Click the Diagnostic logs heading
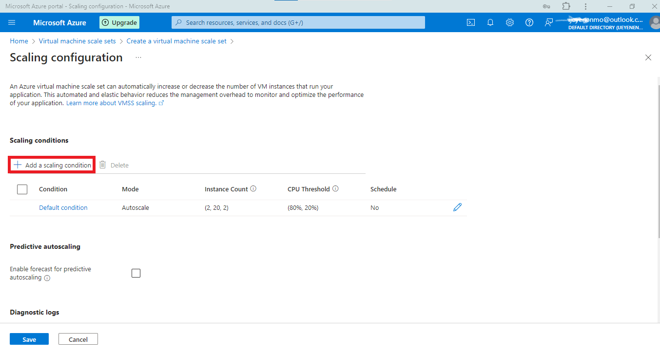 pyautogui.click(x=35, y=312)
